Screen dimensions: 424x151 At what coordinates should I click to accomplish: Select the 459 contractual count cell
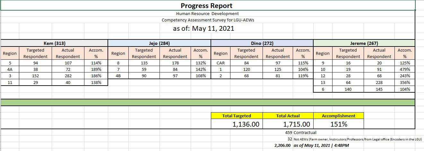click(278, 132)
